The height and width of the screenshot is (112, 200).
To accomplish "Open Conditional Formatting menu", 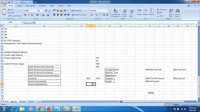I will [x=115, y=13].
